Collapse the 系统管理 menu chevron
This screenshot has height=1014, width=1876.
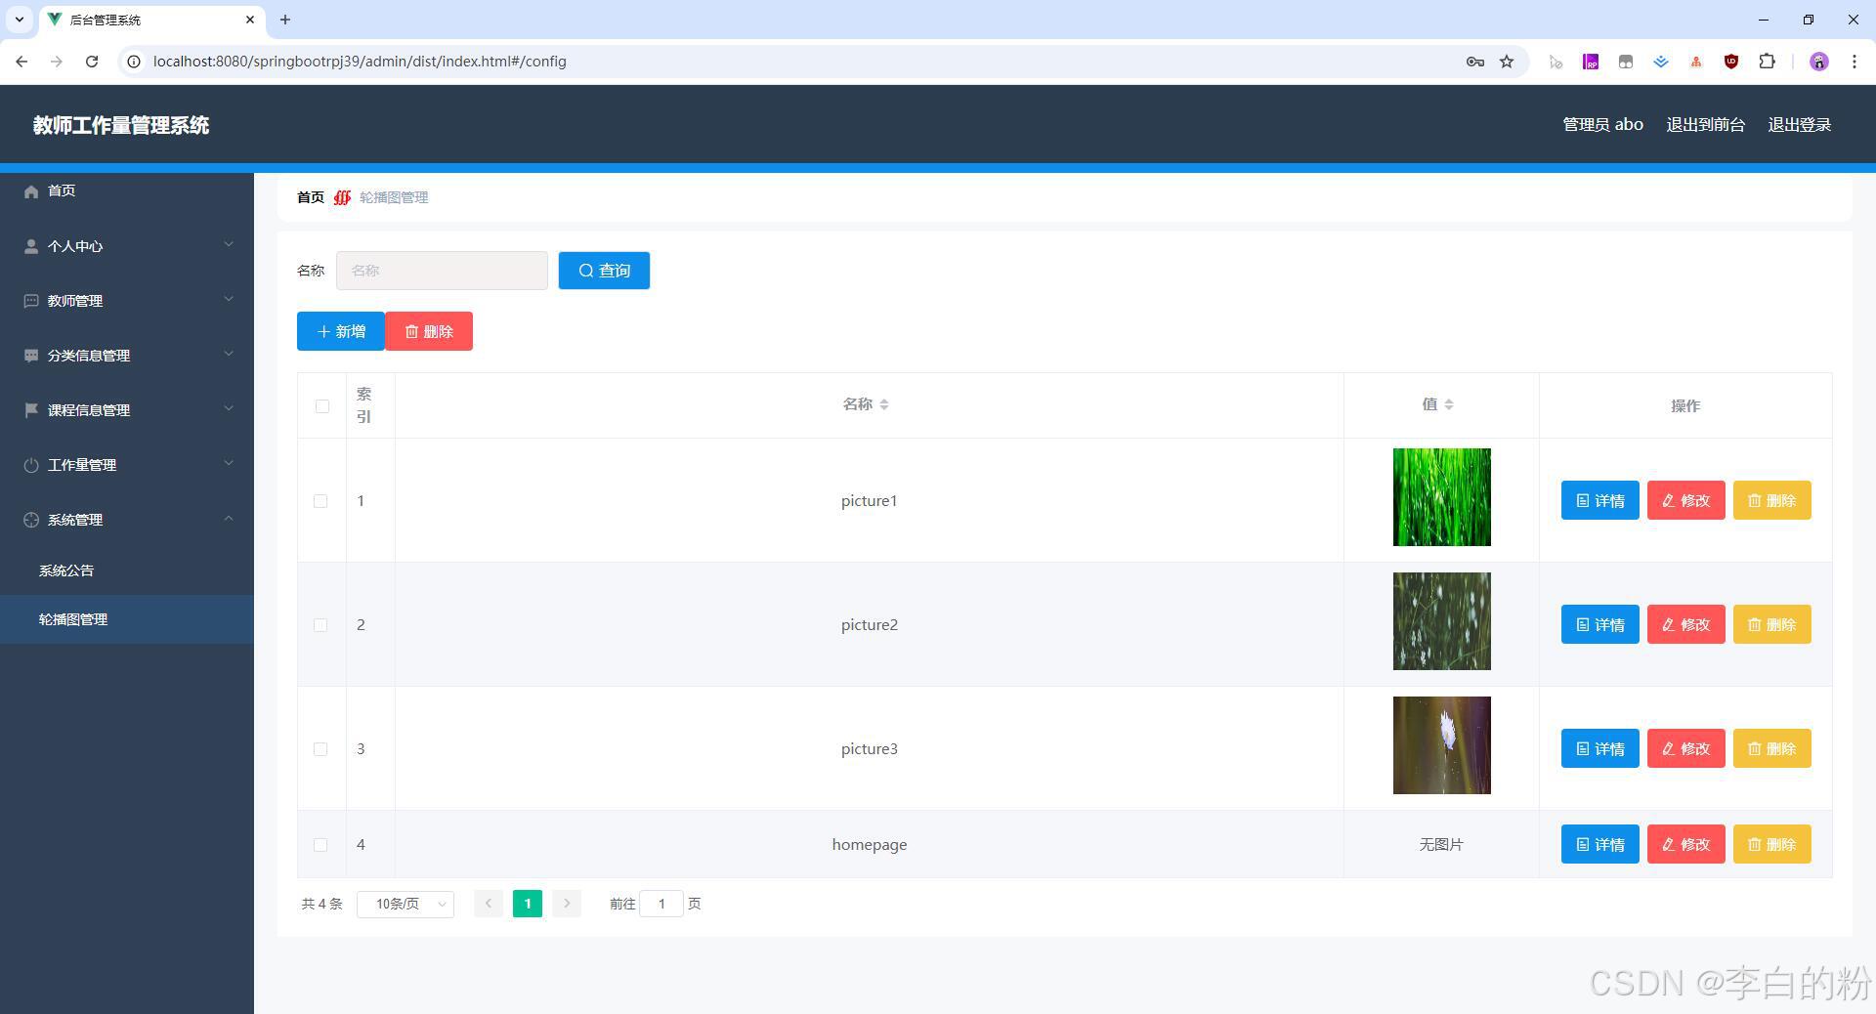click(229, 518)
